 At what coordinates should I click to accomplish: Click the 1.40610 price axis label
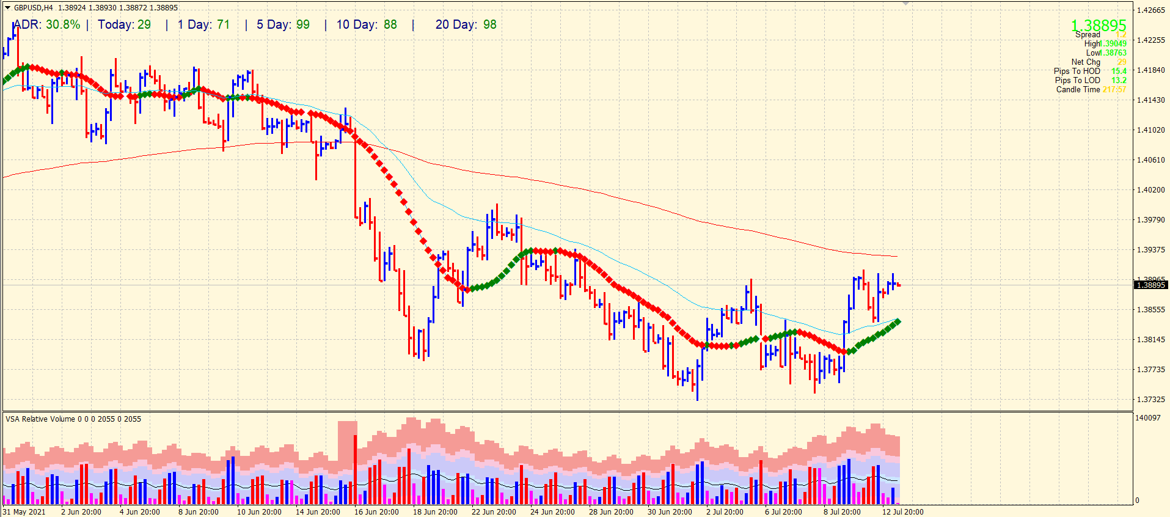pyautogui.click(x=1151, y=160)
